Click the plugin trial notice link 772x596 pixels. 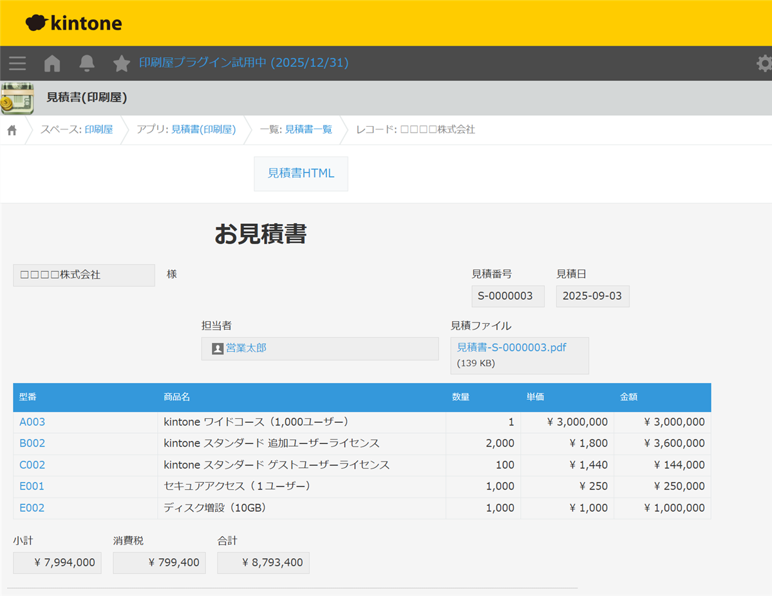coord(243,63)
